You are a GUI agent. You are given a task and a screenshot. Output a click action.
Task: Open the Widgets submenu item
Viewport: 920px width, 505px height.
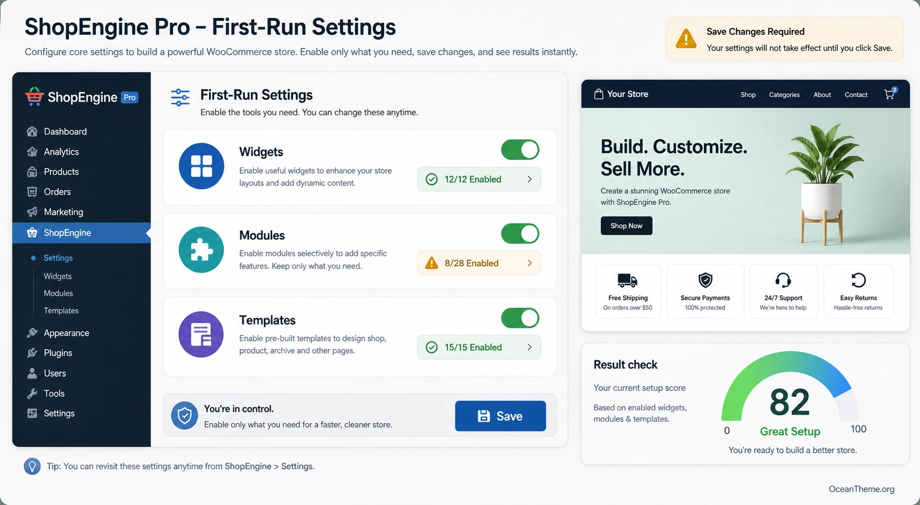(x=58, y=276)
